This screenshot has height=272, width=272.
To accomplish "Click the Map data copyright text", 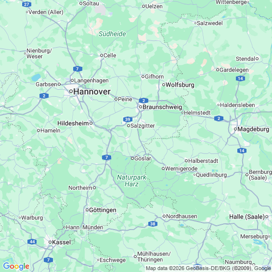I will click(208, 269).
